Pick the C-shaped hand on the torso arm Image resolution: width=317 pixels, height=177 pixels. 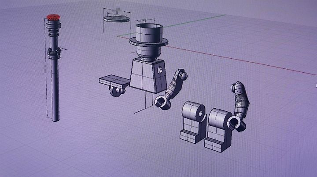tap(162, 102)
